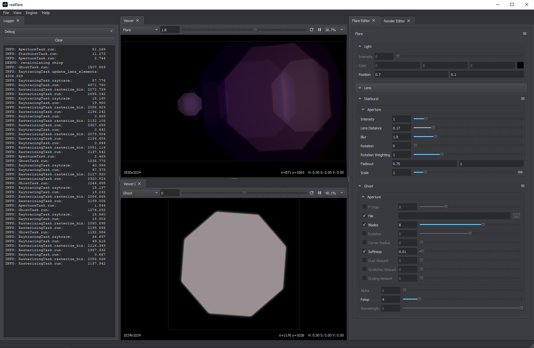534x348 pixels.
Task: Collapse the Starburst section
Action: (x=360, y=99)
